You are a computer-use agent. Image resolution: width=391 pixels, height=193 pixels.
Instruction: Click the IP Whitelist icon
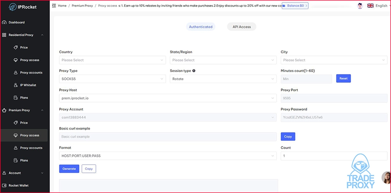pos(16,85)
